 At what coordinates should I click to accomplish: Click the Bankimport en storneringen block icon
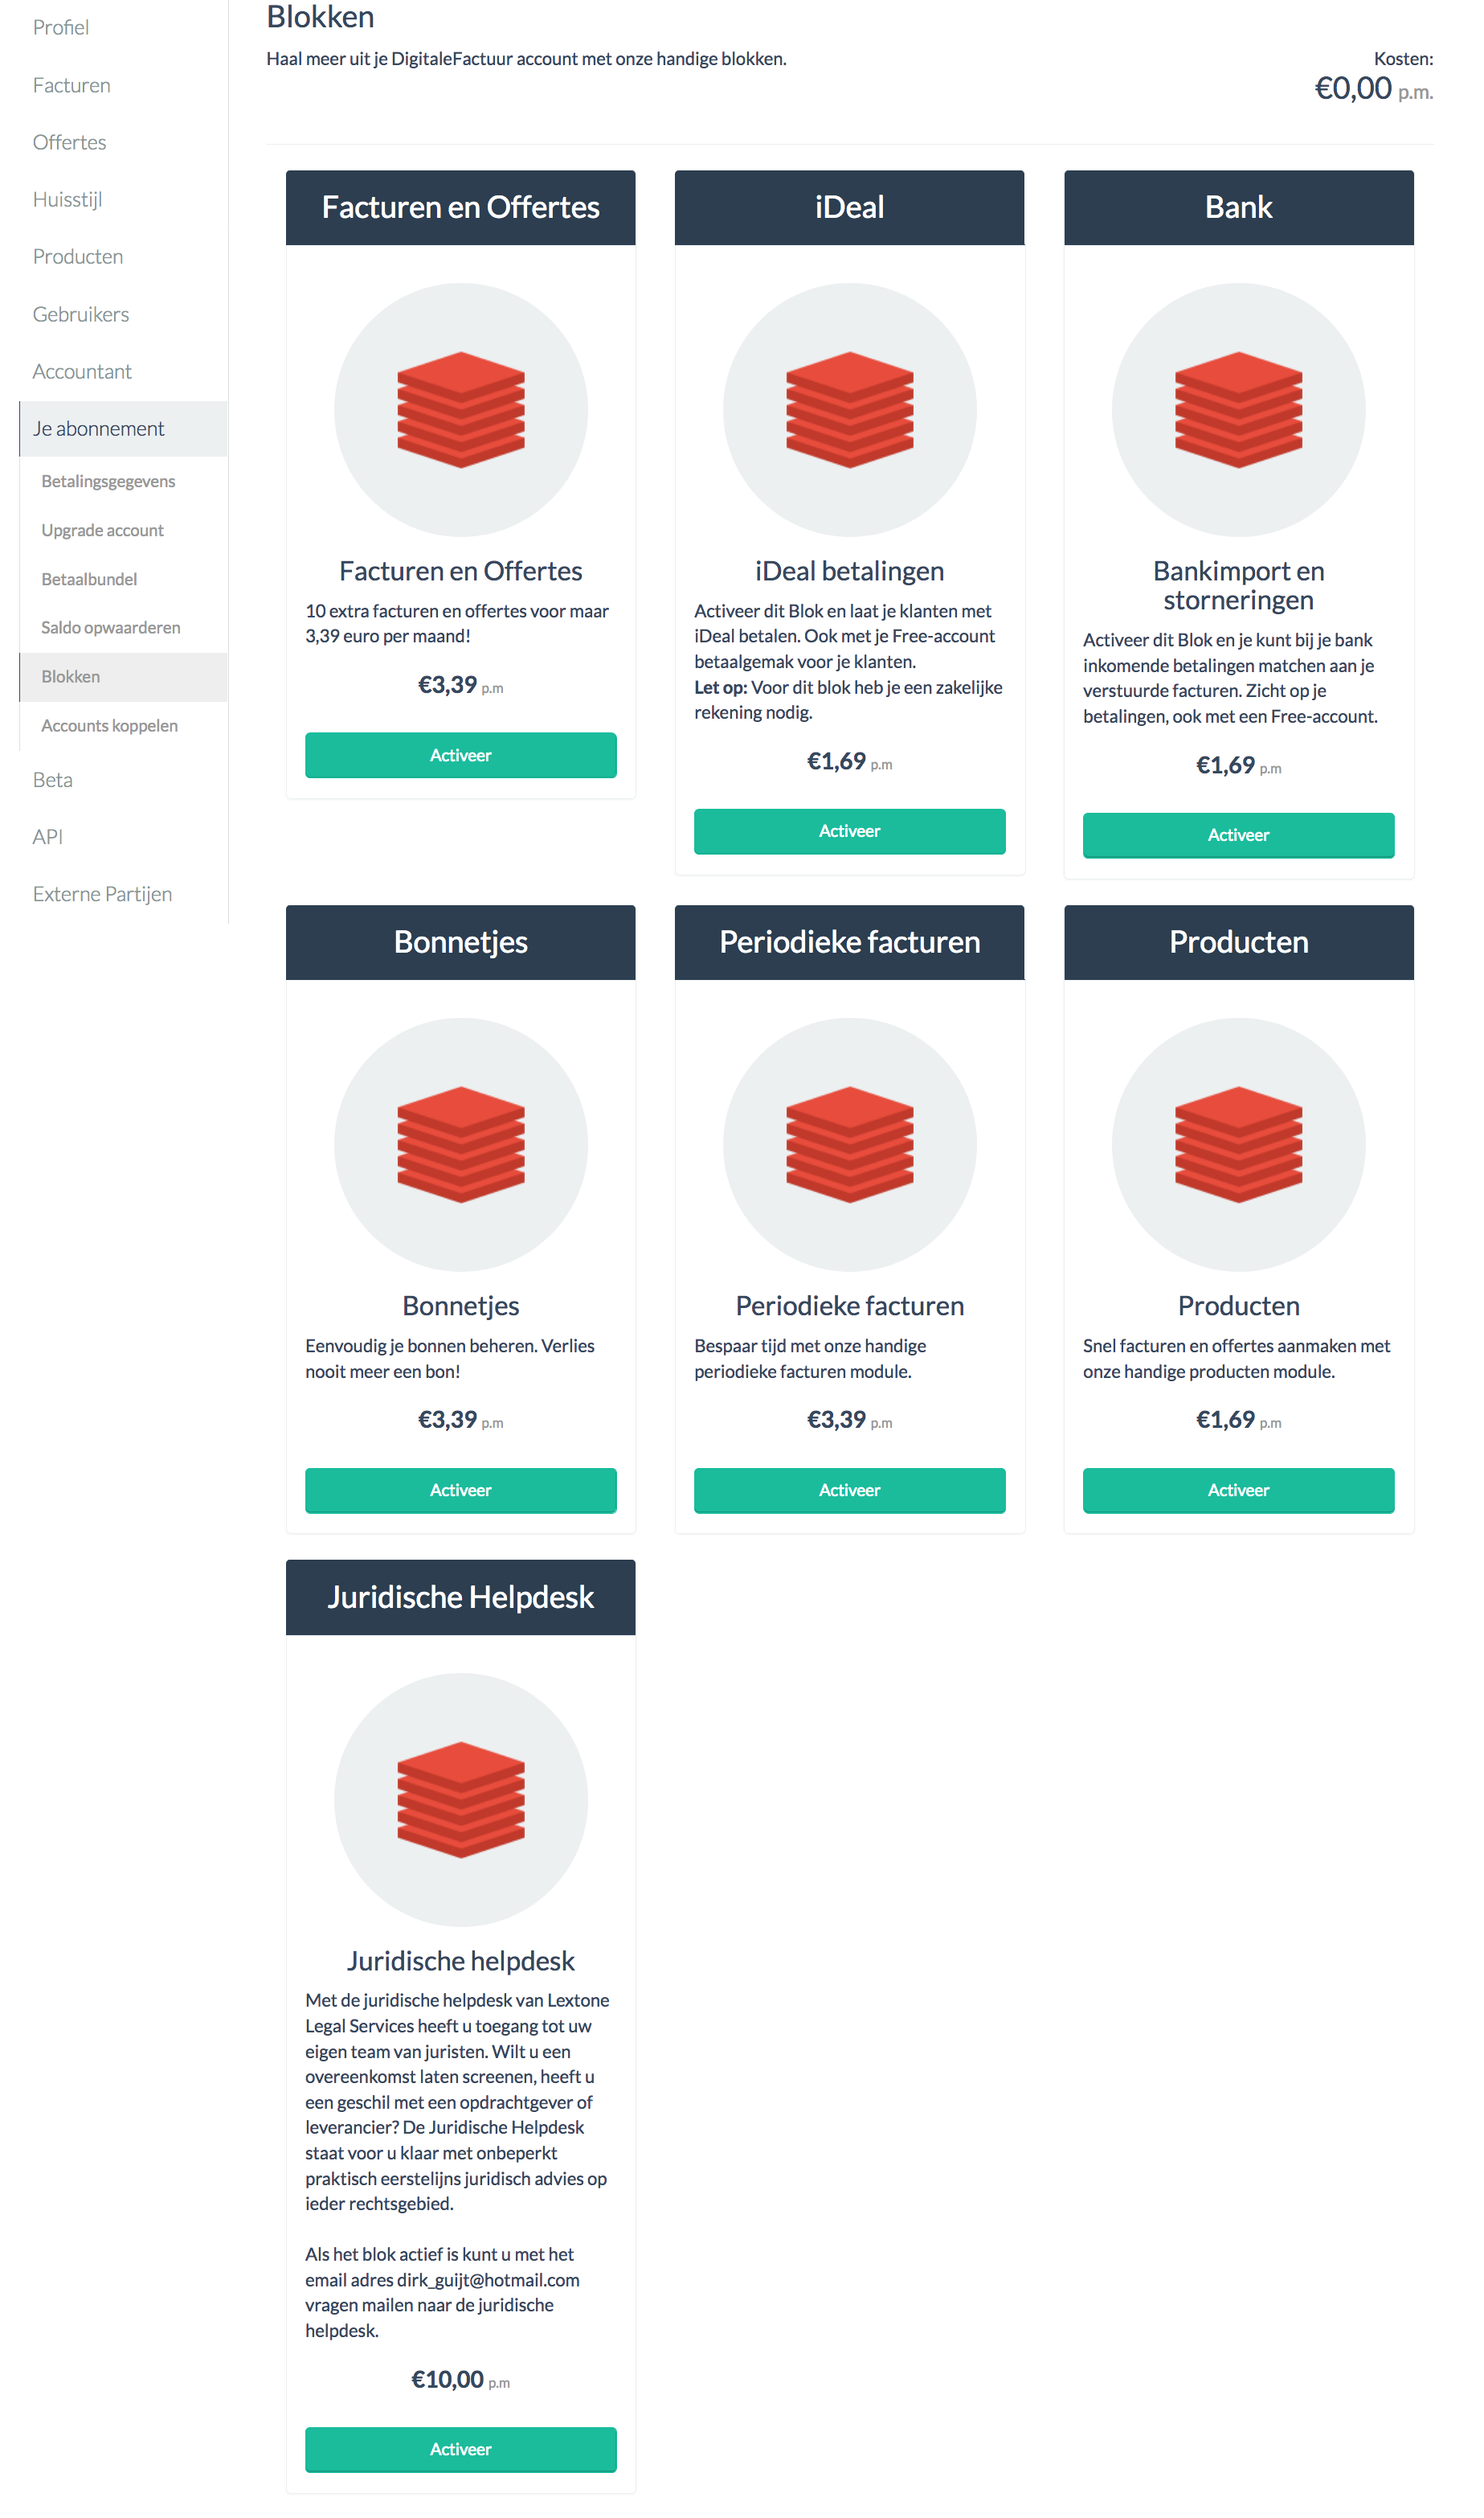(1238, 409)
